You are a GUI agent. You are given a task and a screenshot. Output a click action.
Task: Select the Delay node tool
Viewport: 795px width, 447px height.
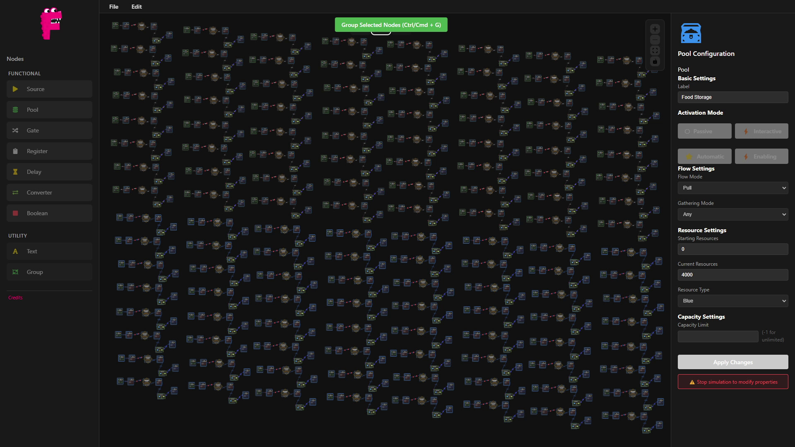pyautogui.click(x=49, y=171)
